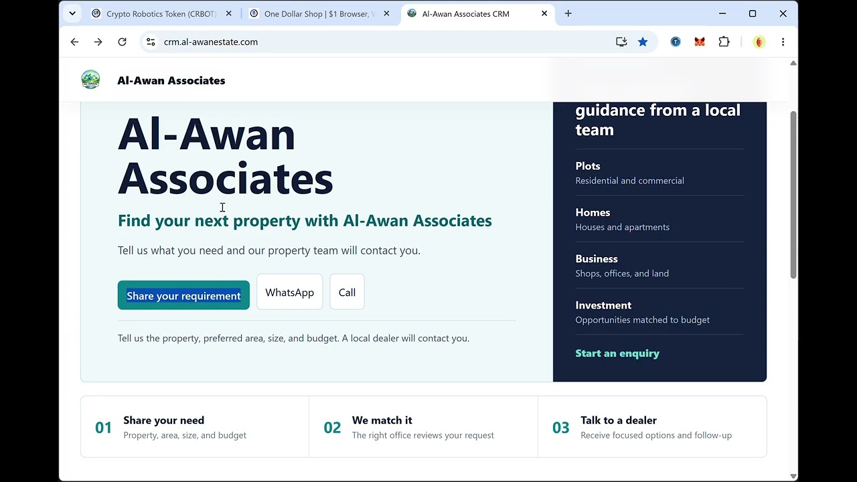This screenshot has height=482, width=857.
Task: Click the Business heading in the dark panel
Action: coord(597,258)
